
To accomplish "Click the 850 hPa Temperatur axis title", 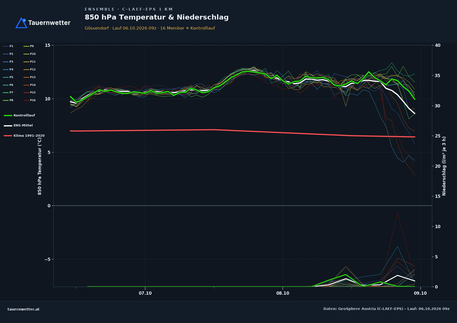I will click(40, 166).
